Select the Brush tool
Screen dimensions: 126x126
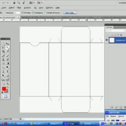click(8, 56)
